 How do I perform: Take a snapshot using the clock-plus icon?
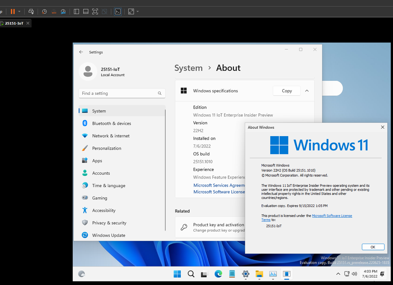tap(44, 11)
